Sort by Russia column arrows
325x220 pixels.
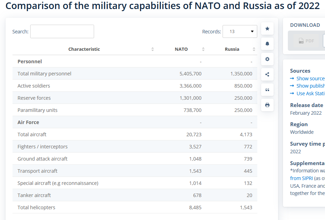[254, 49]
